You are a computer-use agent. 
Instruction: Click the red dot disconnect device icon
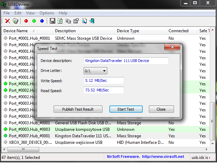point(26,21)
